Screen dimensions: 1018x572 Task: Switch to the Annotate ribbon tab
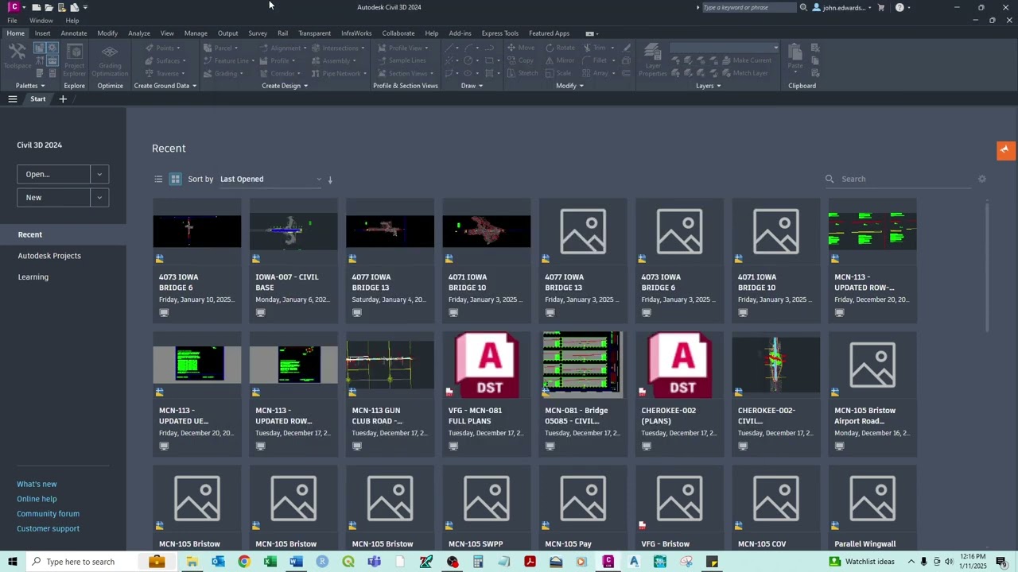click(74, 33)
